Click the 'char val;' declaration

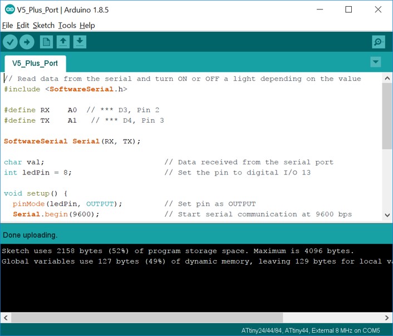coord(24,162)
